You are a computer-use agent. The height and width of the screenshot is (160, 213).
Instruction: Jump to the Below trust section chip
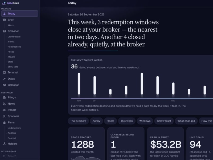point(164,121)
